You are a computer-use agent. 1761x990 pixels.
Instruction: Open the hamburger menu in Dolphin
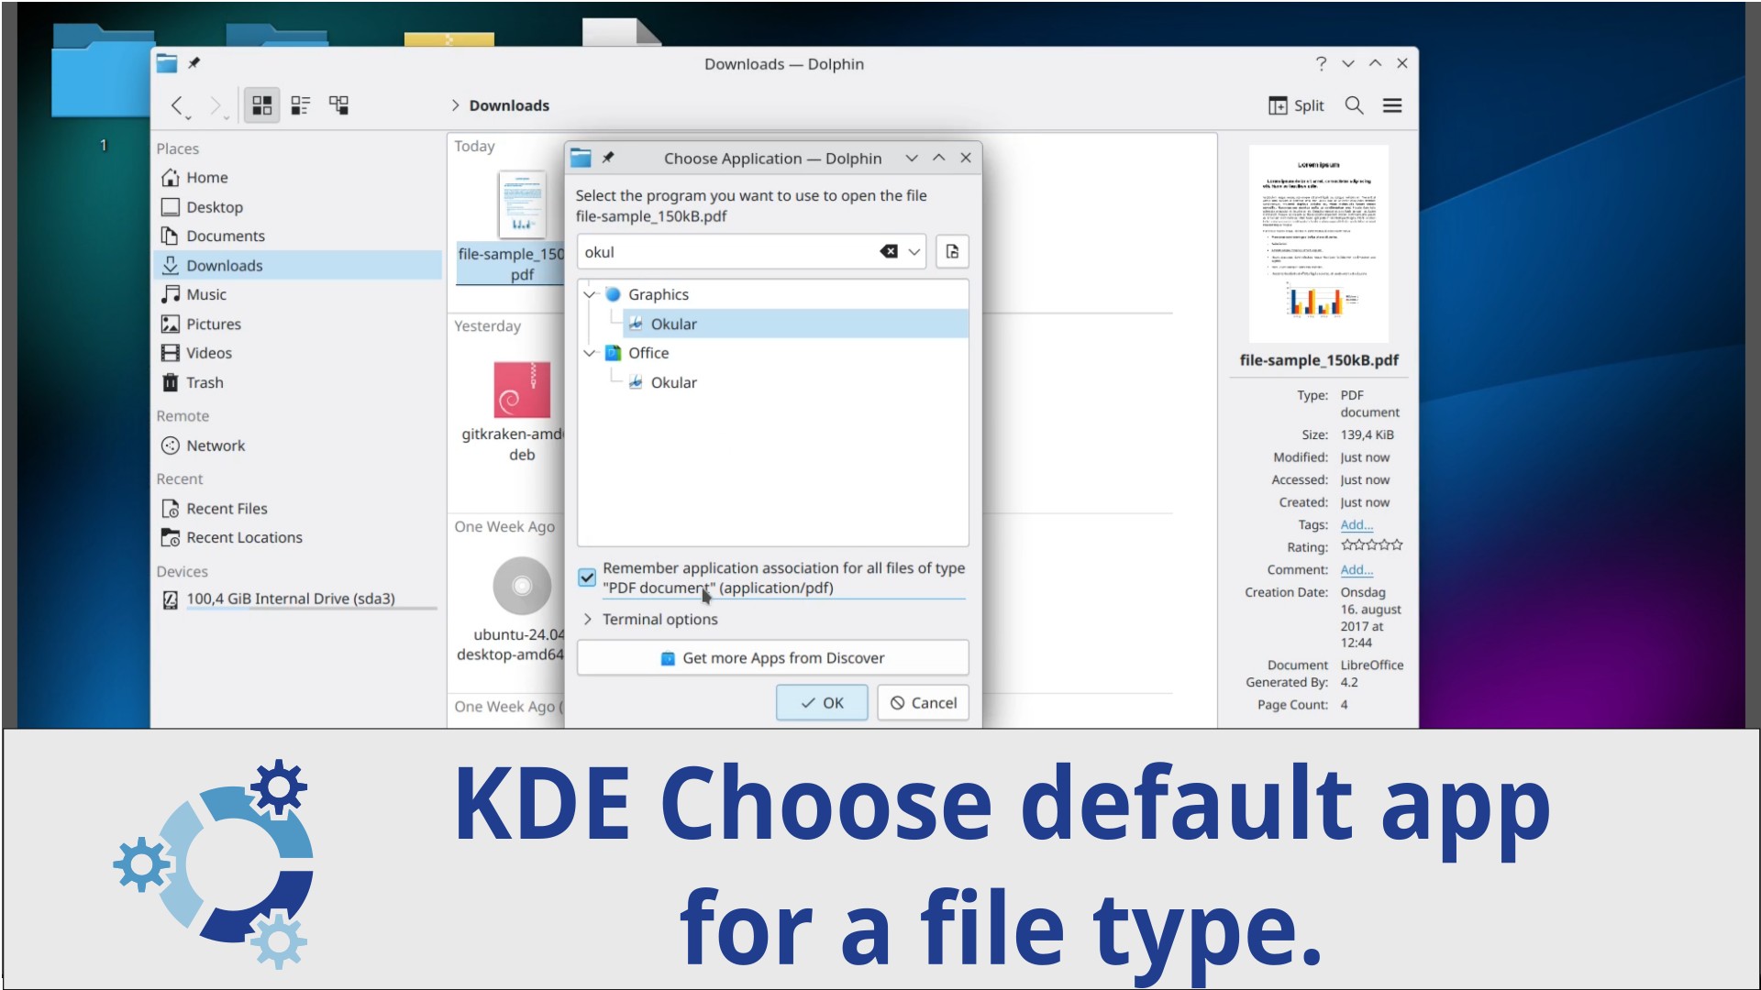click(x=1392, y=105)
